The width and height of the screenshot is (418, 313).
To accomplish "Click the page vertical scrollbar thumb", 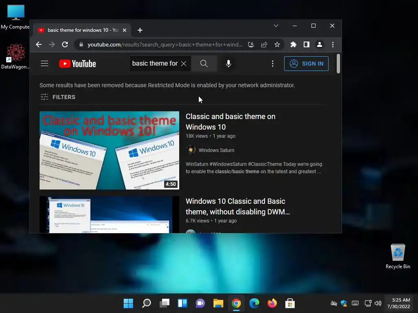I will pyautogui.click(x=338, y=63).
